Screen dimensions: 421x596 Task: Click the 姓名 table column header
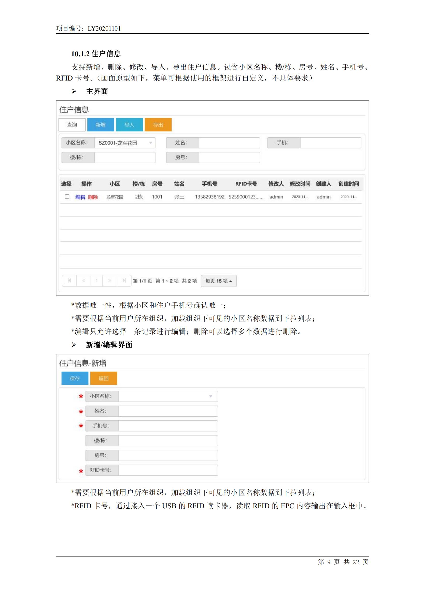(179, 184)
